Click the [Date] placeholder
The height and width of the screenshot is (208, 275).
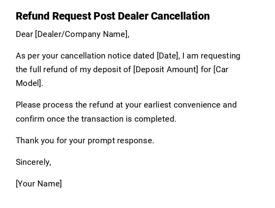point(168,56)
